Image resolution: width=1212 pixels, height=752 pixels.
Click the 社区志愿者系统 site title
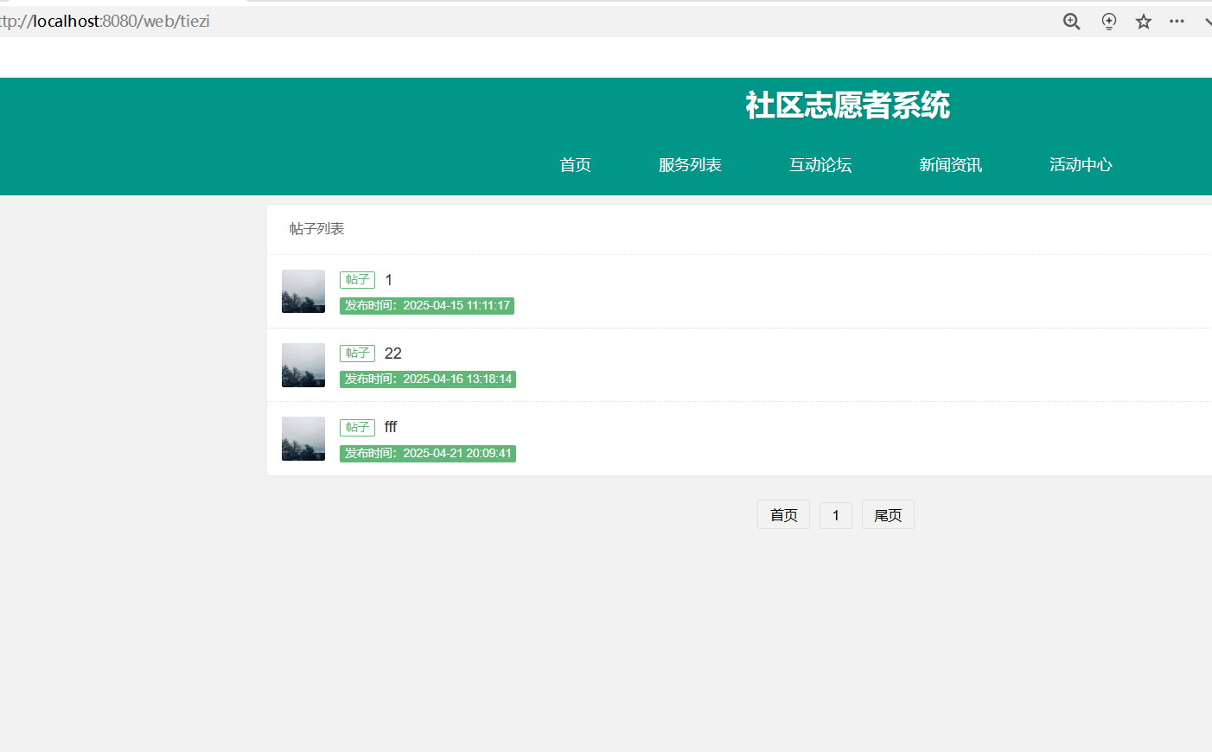coord(847,105)
